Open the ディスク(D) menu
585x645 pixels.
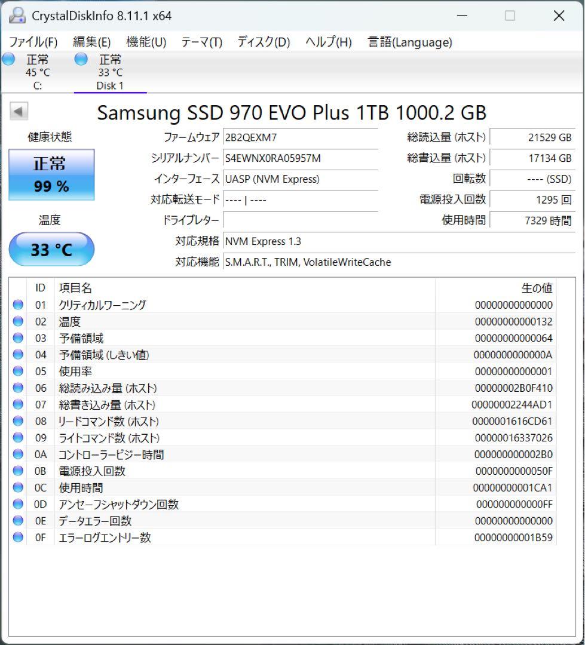pyautogui.click(x=264, y=42)
